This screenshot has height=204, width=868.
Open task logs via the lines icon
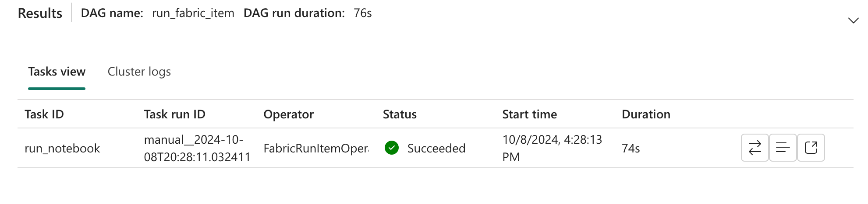pos(783,148)
